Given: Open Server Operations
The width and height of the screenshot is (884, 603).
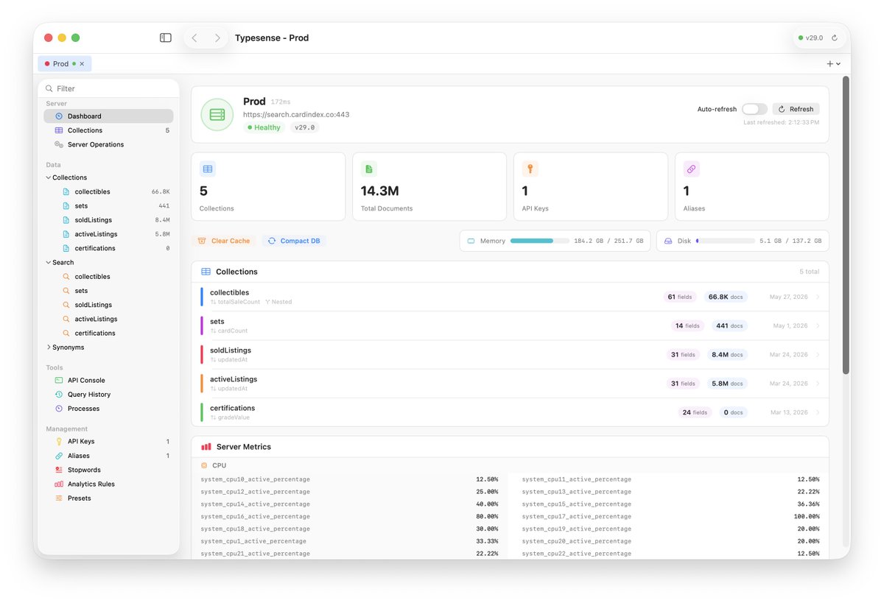Looking at the screenshot, I should coord(108,144).
